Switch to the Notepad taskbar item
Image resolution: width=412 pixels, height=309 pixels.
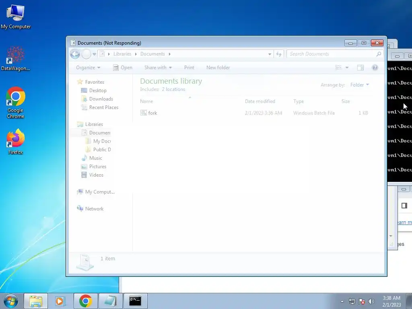tap(110, 301)
